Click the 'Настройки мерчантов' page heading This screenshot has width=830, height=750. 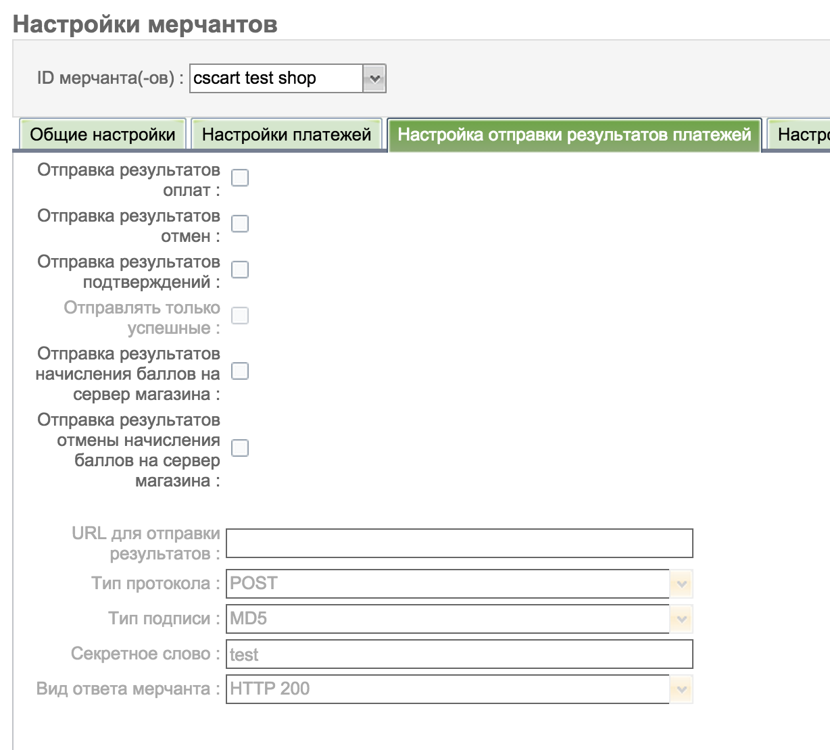(145, 24)
